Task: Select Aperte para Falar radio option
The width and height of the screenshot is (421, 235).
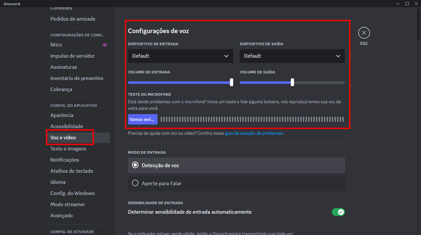Action: (236, 184)
